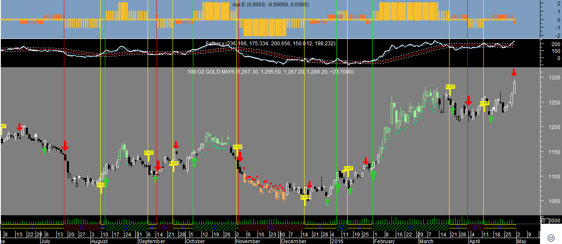The image size is (562, 244).
Task: Click the red down arrow in mid-December
Action: pos(310,185)
